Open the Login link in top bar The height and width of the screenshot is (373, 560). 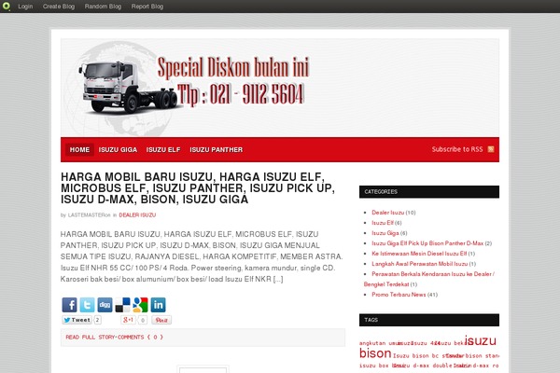coord(25,7)
